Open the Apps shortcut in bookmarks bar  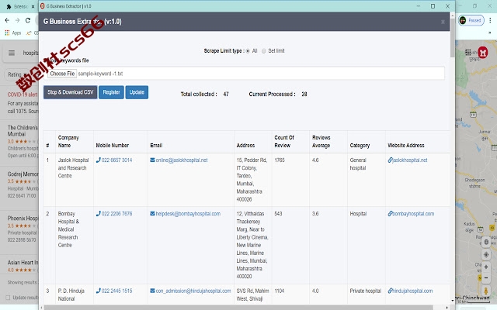[13, 33]
